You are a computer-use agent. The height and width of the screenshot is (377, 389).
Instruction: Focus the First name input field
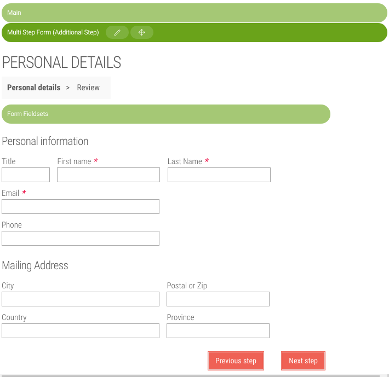point(108,175)
